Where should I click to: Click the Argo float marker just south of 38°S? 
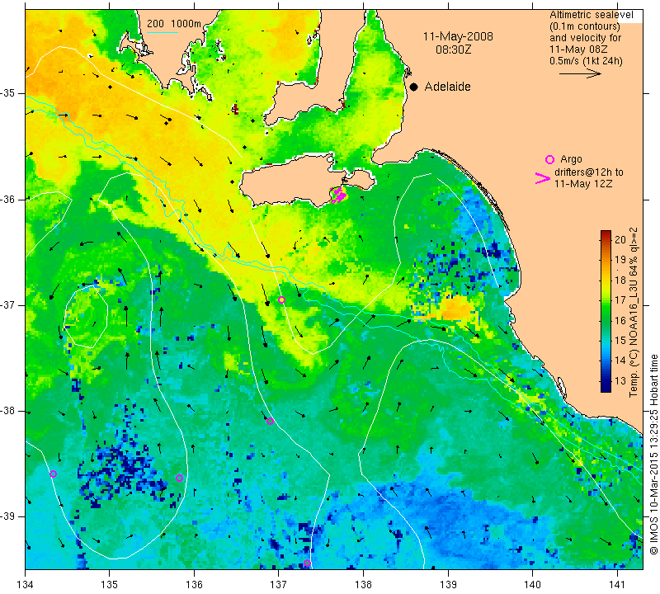click(271, 422)
